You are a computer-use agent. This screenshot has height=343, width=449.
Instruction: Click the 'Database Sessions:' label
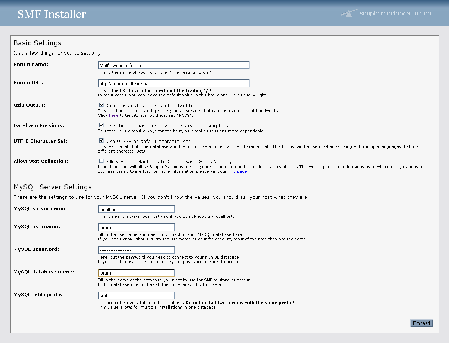pyautogui.click(x=39, y=126)
